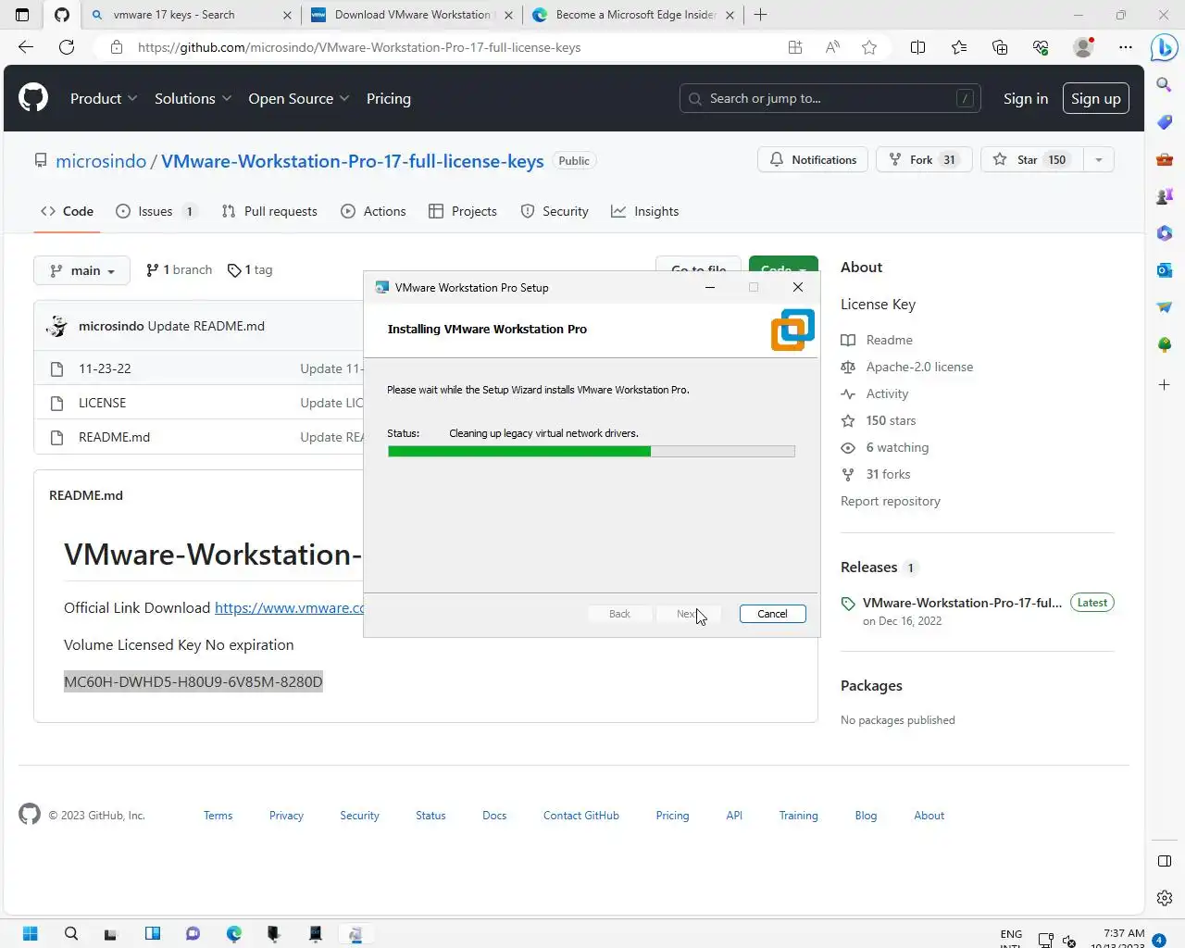
Task: Expand the Solutions menu
Action: 193,98
